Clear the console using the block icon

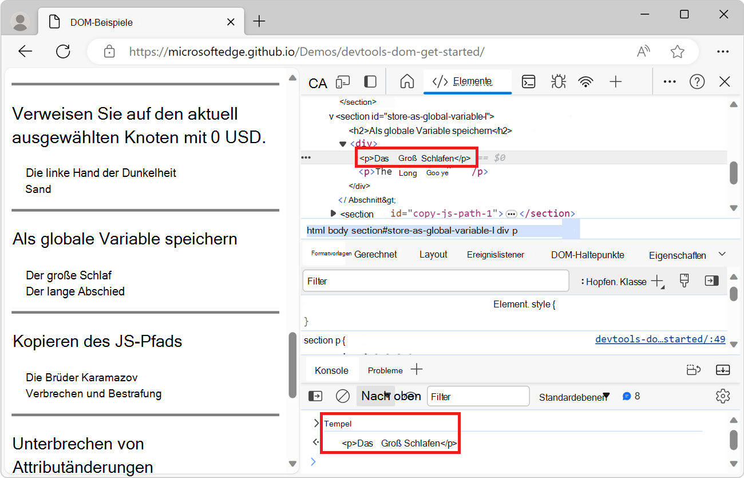pyautogui.click(x=341, y=396)
